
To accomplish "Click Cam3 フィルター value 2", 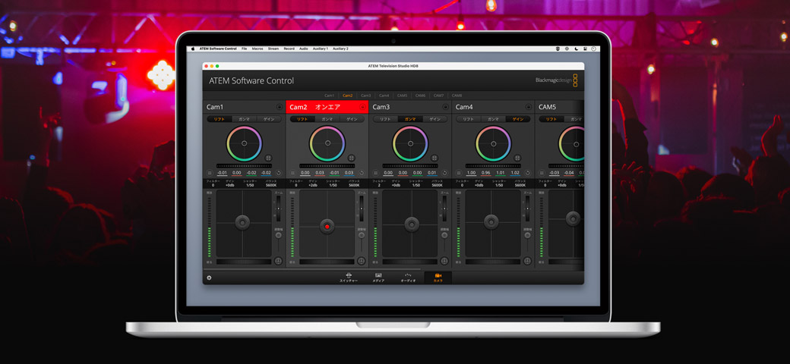I will click(379, 185).
